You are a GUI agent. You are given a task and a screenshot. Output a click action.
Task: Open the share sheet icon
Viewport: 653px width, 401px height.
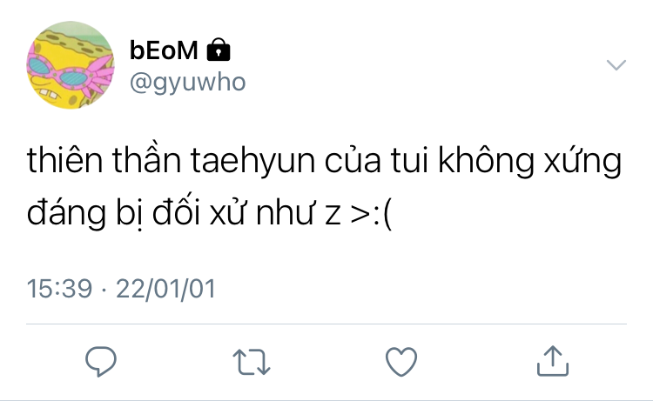[553, 361]
